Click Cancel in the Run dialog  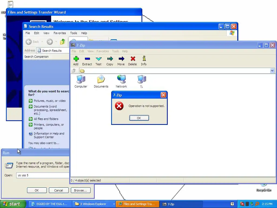pyautogui.click(x=59, y=190)
